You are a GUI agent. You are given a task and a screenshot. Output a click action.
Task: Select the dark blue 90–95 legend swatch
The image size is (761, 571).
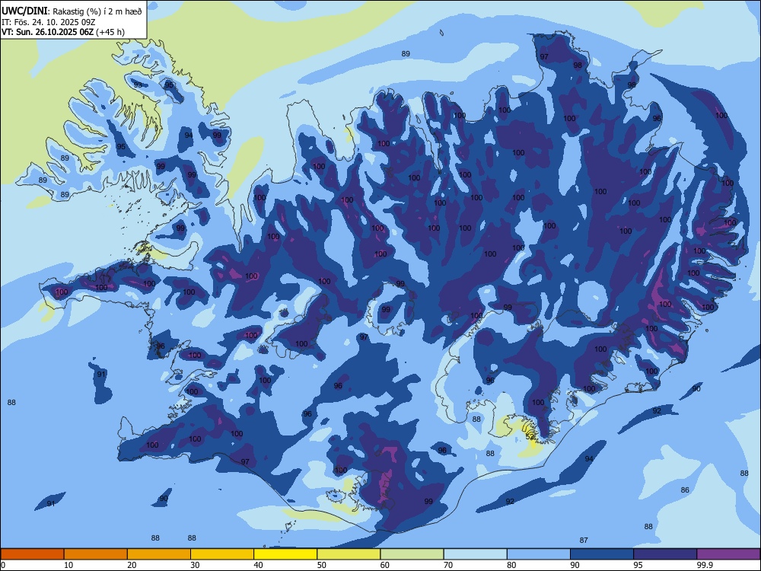click(x=602, y=554)
